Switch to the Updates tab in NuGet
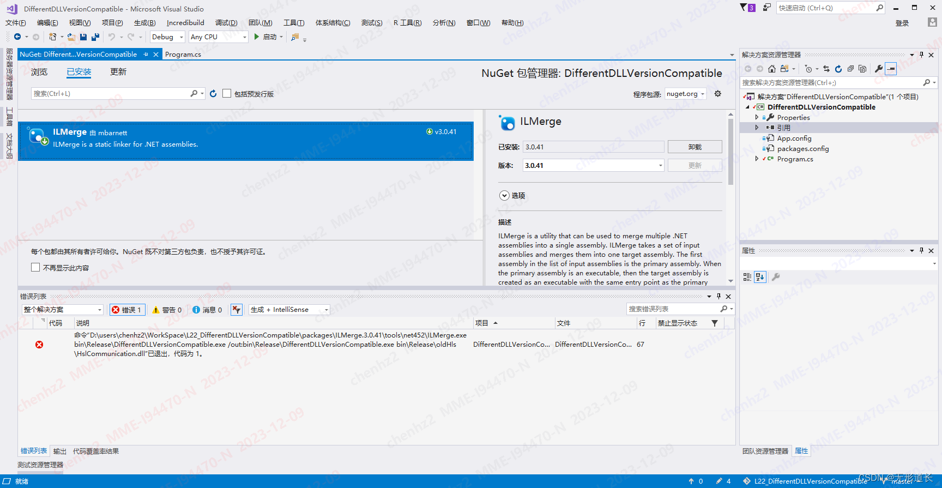The image size is (942, 488). coord(118,72)
